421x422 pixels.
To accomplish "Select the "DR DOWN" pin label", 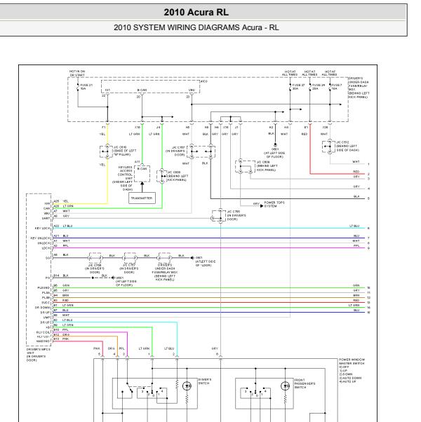I will [43, 307].
